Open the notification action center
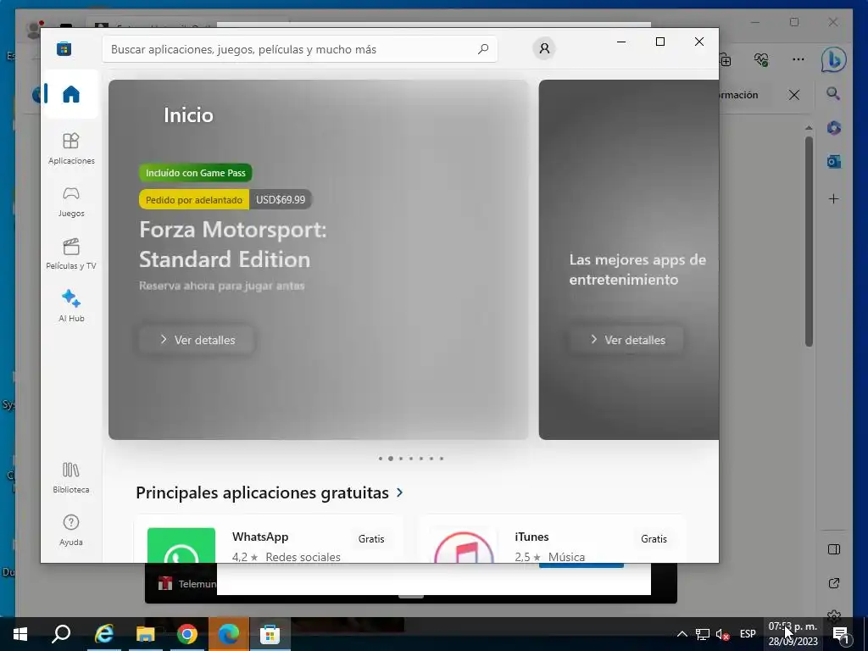Image resolution: width=868 pixels, height=651 pixels. click(841, 634)
